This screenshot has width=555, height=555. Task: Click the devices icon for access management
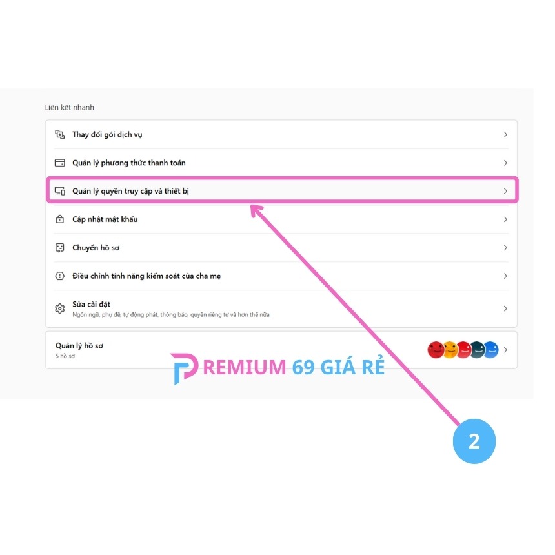[x=60, y=191]
